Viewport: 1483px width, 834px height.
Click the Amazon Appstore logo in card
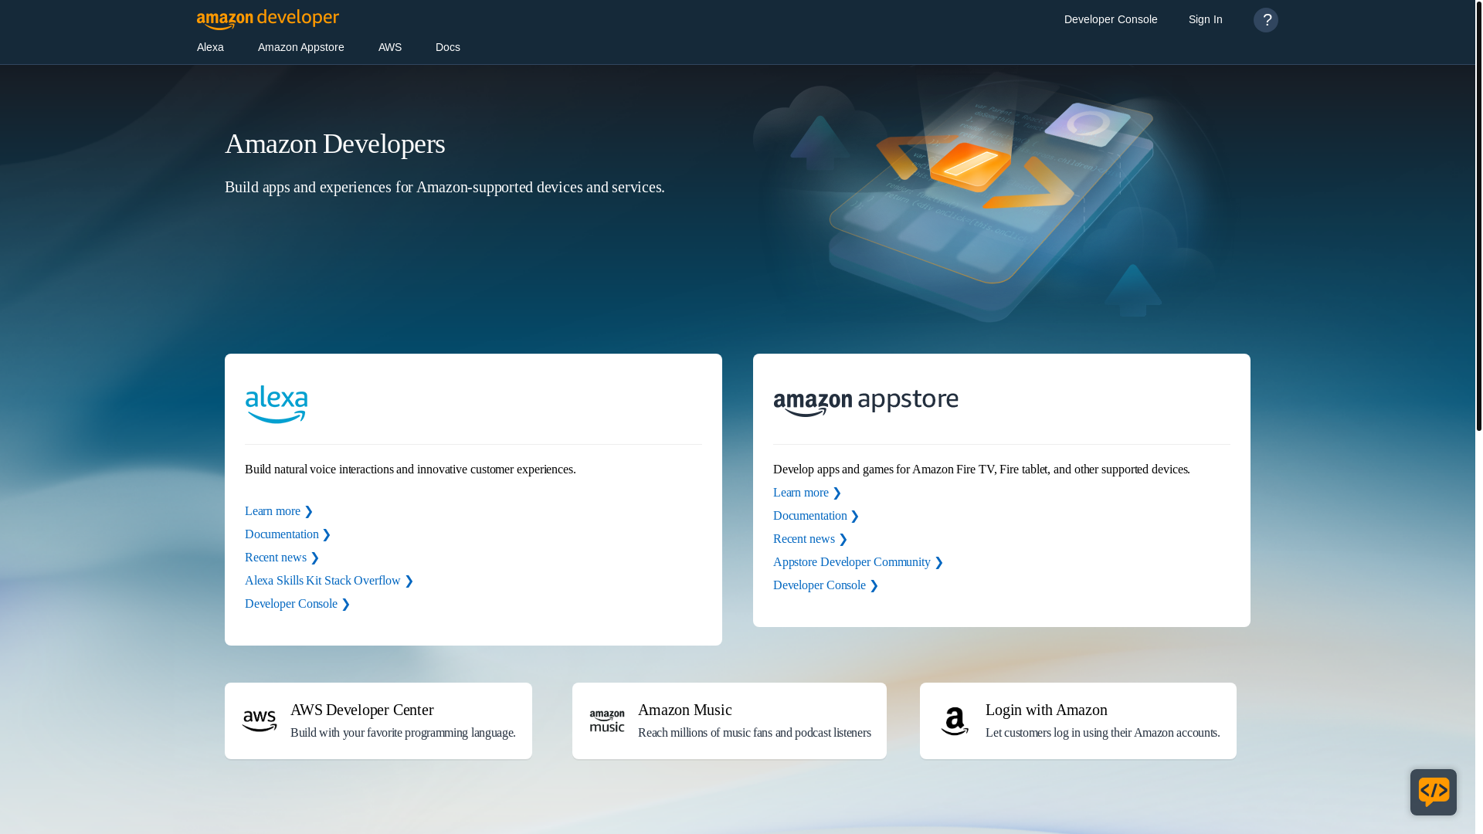(866, 402)
